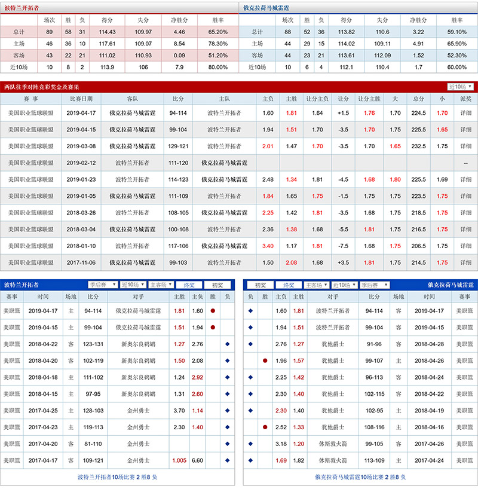Click the 客队 column header
The image size is (478, 489).
coord(132,99)
